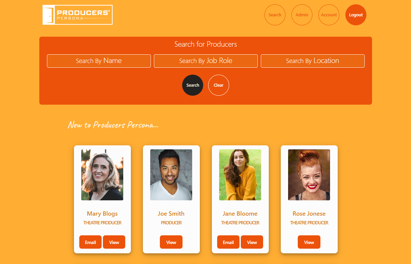
Task: Focus the Search By Location field
Action: click(313, 61)
